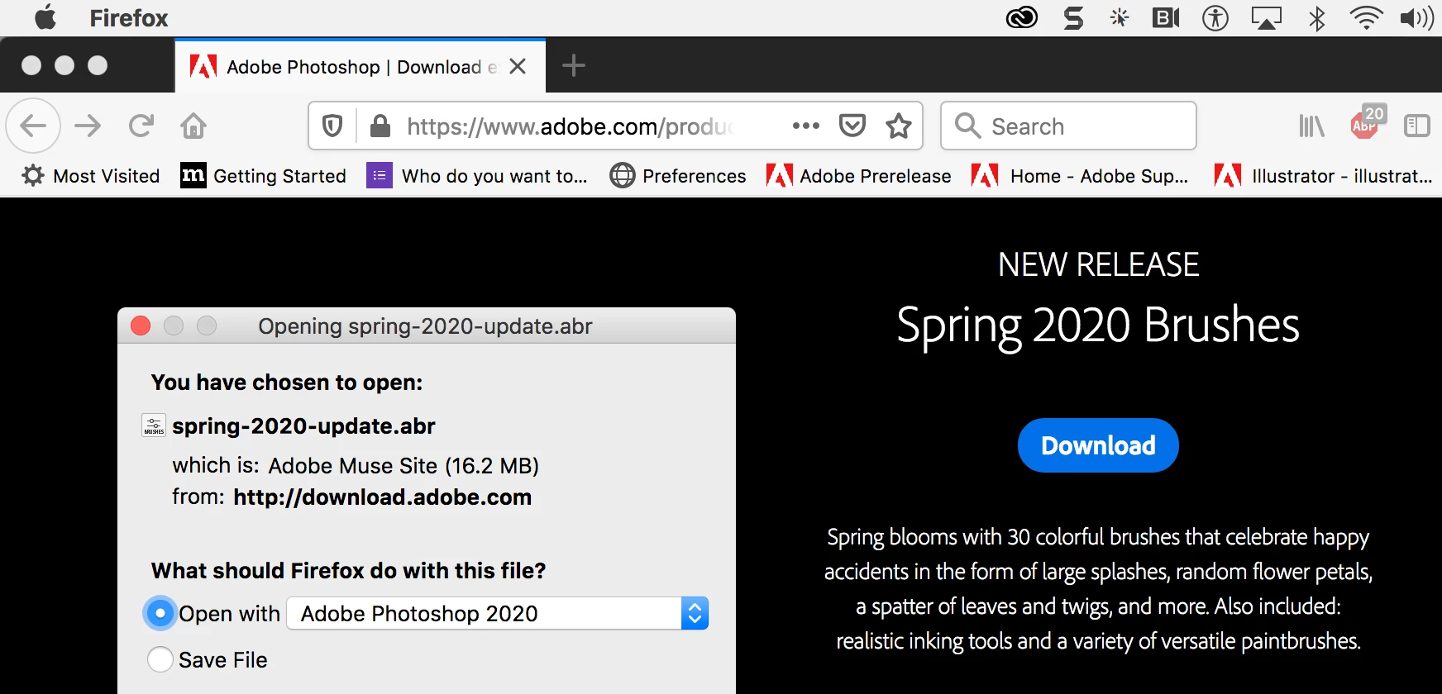This screenshot has height=694, width=1442.
Task: Open Accessibility menu bar icon
Action: [x=1215, y=17]
